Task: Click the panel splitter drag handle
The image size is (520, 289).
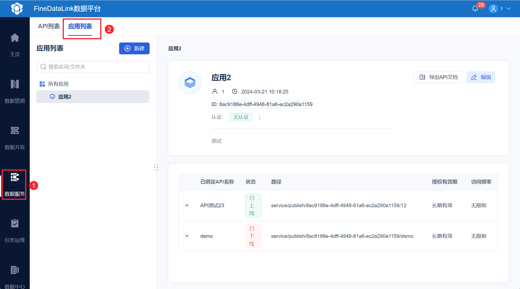Action: tap(156, 167)
